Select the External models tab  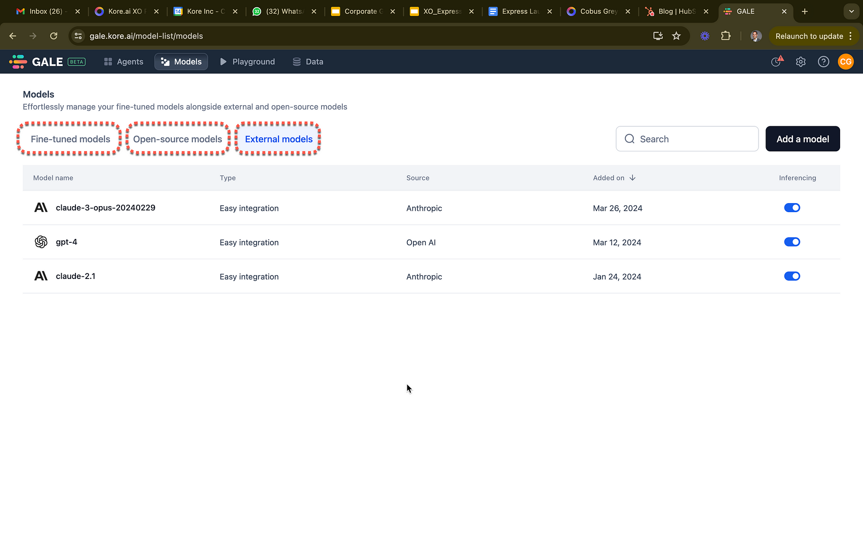[279, 139]
